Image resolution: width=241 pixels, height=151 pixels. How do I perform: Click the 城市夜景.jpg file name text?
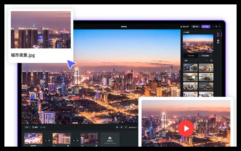click(23, 55)
